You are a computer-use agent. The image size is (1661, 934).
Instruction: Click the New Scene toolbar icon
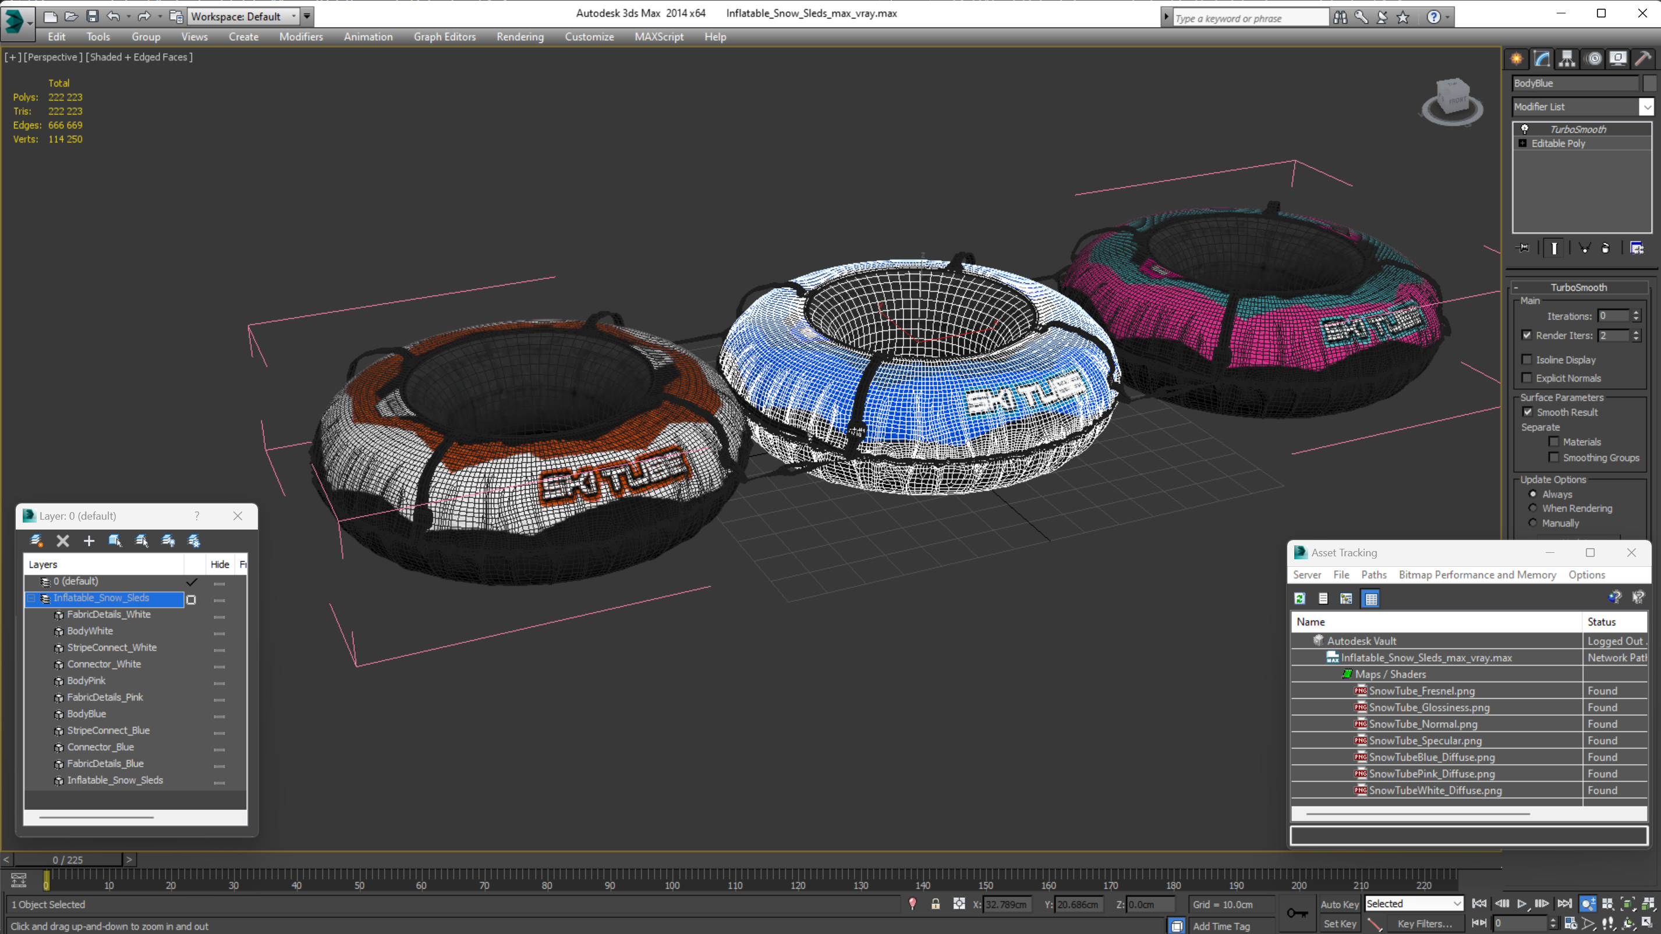(50, 16)
